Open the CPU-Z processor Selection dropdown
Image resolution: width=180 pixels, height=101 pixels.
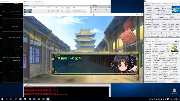click(x=156, y=33)
